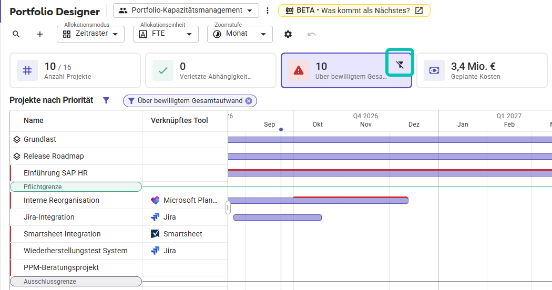Click the plus add icon

pos(40,34)
